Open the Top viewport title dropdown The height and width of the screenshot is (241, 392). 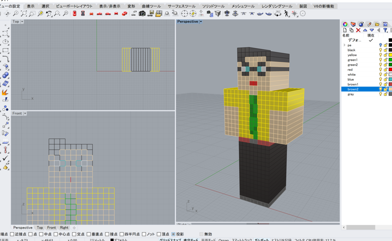point(22,22)
